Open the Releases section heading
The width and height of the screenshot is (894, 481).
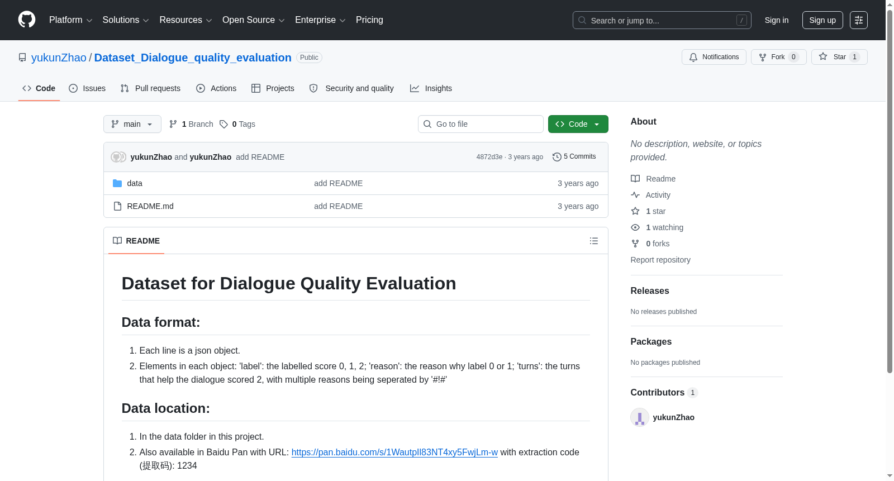point(650,290)
